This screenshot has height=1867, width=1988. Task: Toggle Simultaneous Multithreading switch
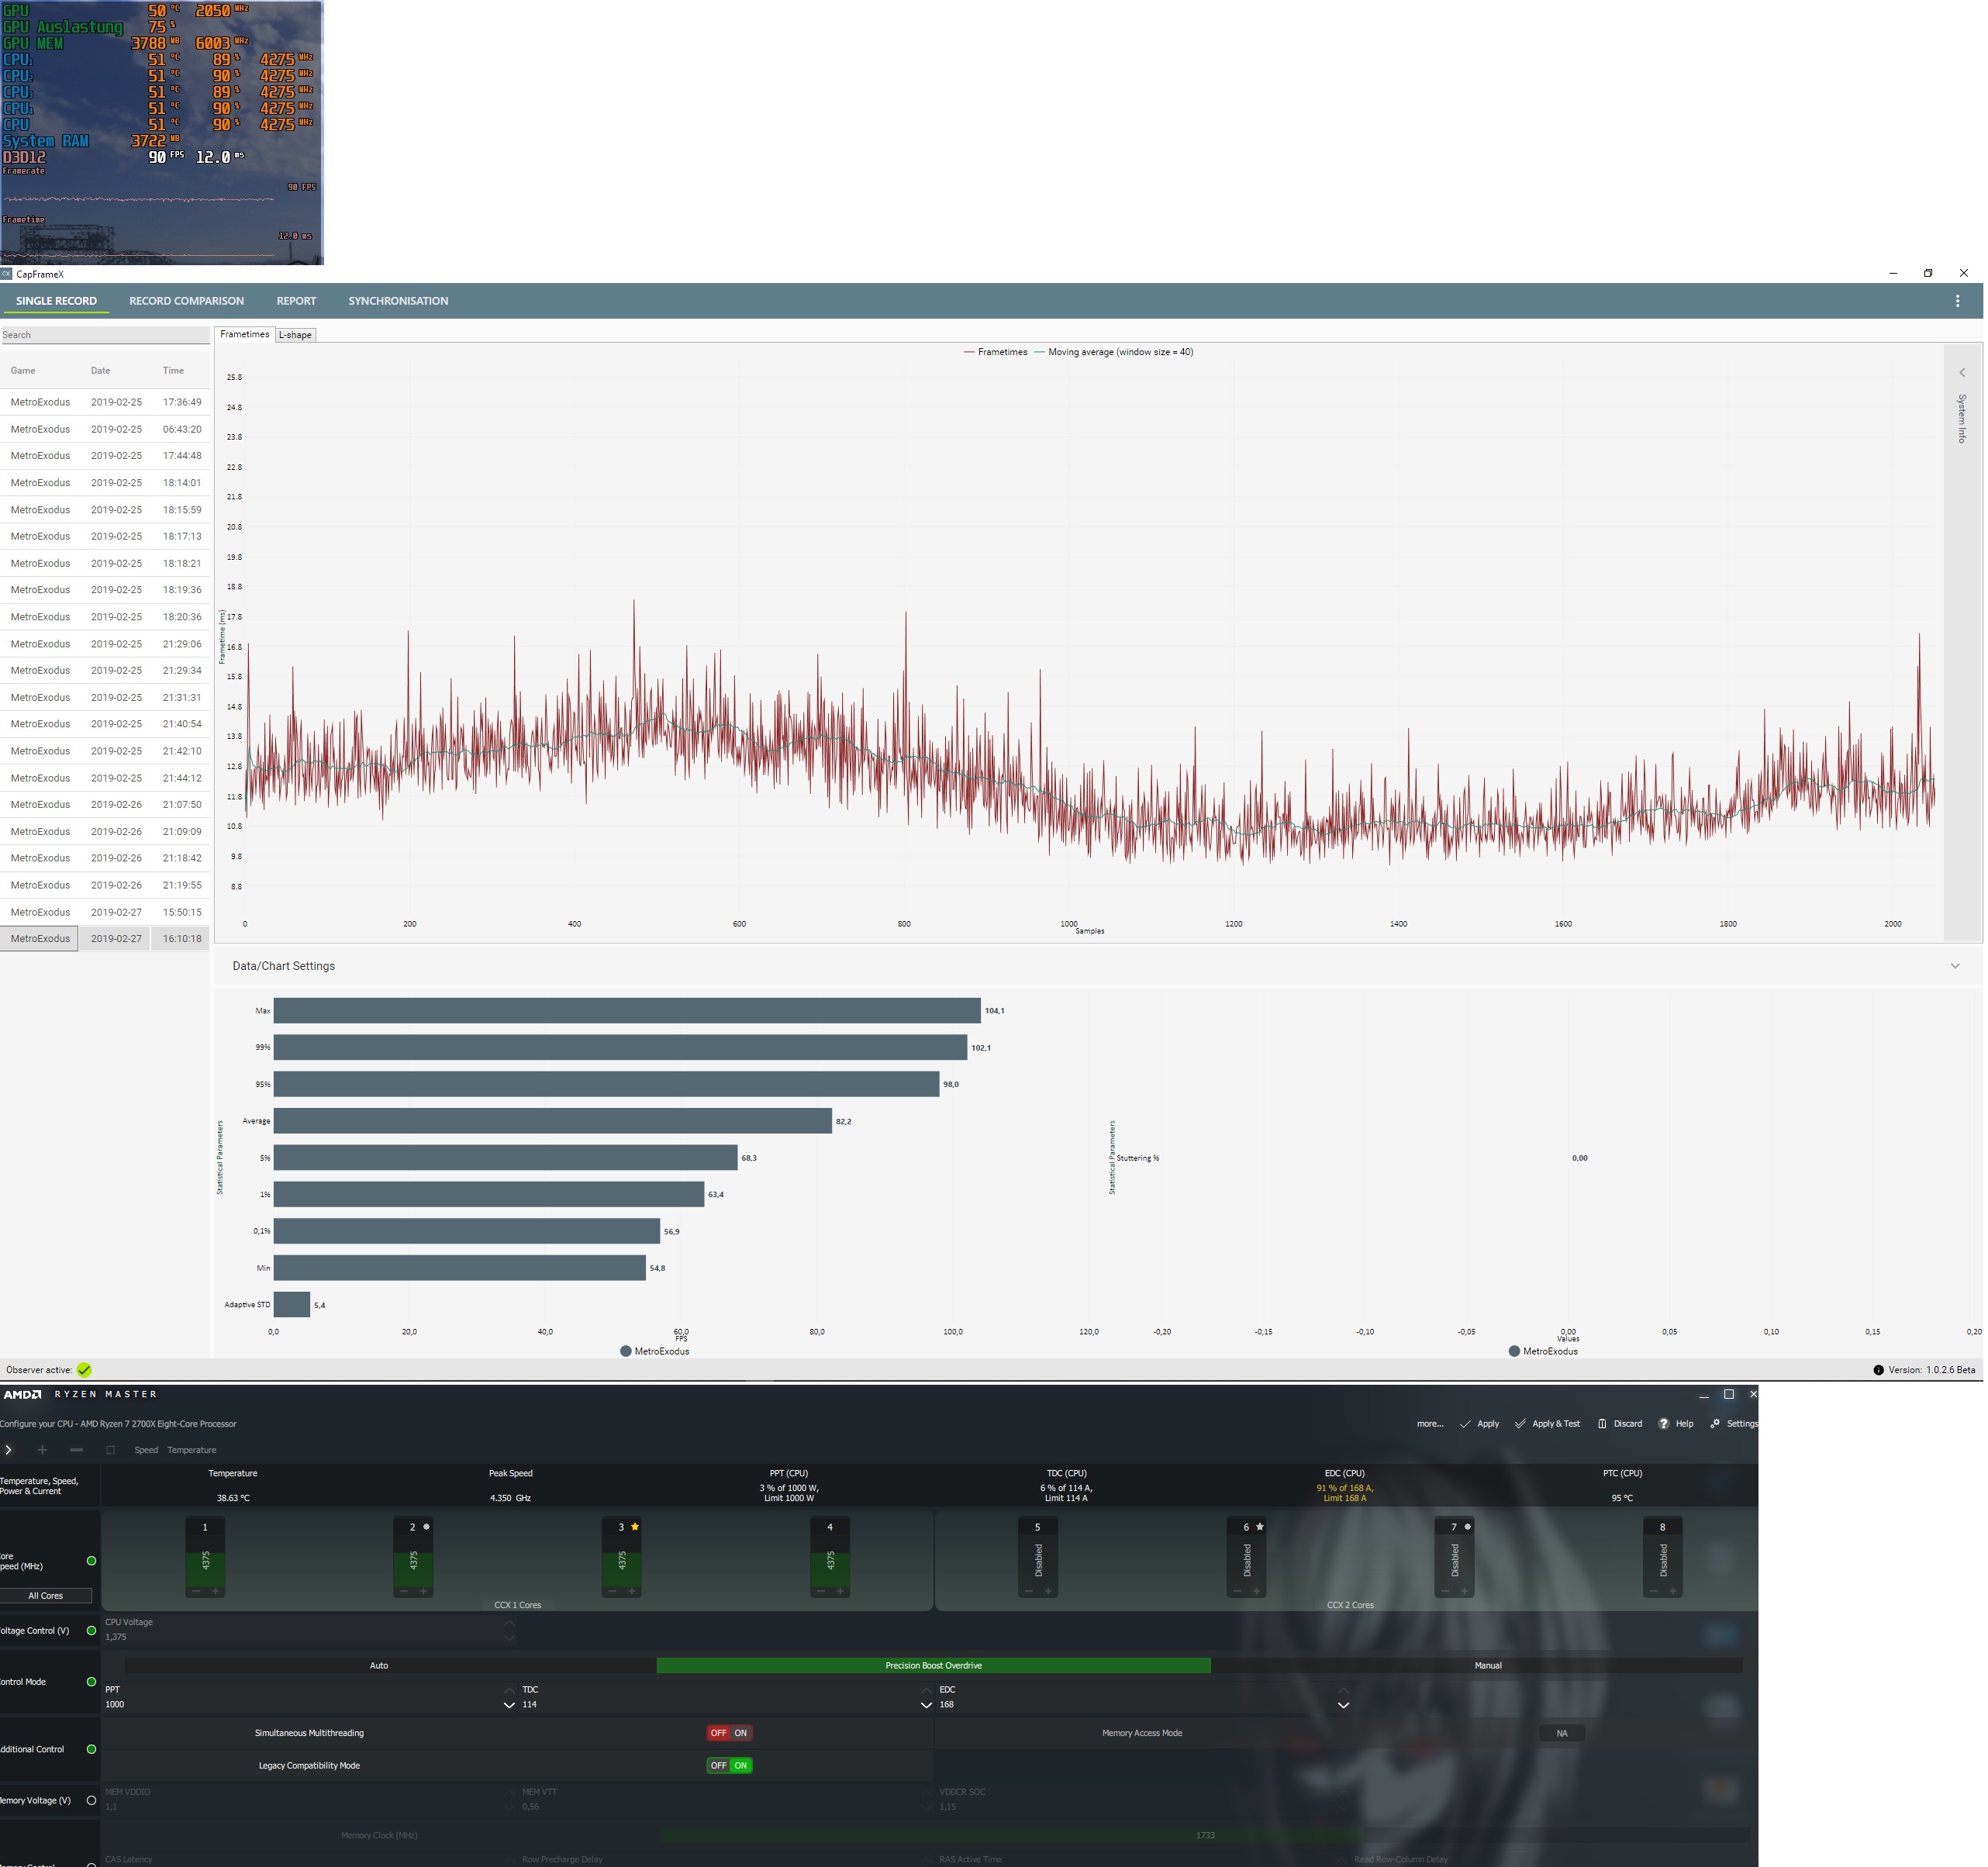coord(729,1733)
